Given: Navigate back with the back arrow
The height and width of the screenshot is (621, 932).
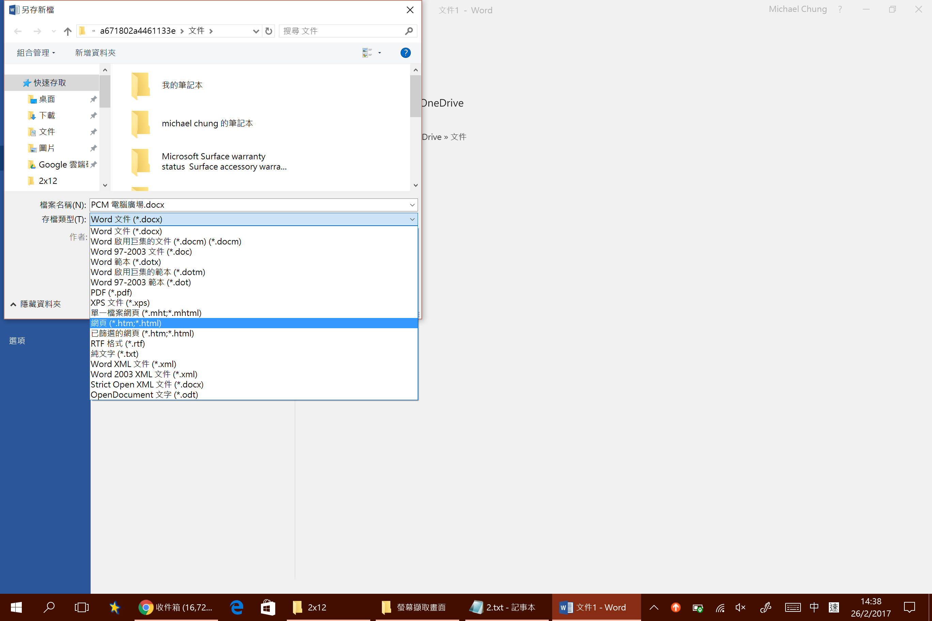Looking at the screenshot, I should [17, 31].
